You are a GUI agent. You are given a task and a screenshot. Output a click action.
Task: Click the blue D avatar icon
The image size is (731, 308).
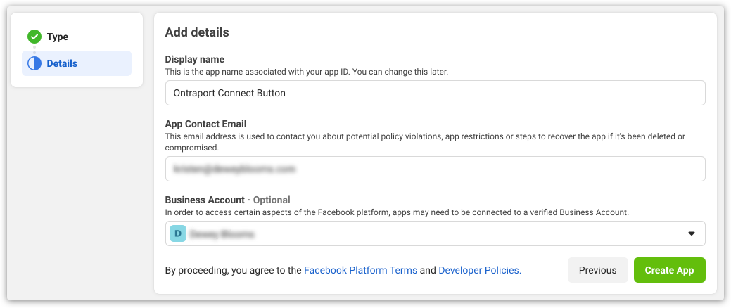[178, 233]
